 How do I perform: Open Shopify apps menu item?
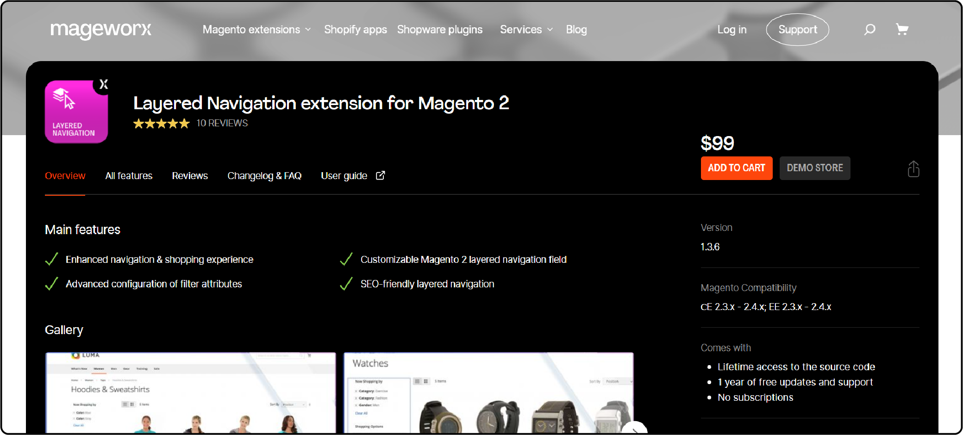coord(356,30)
